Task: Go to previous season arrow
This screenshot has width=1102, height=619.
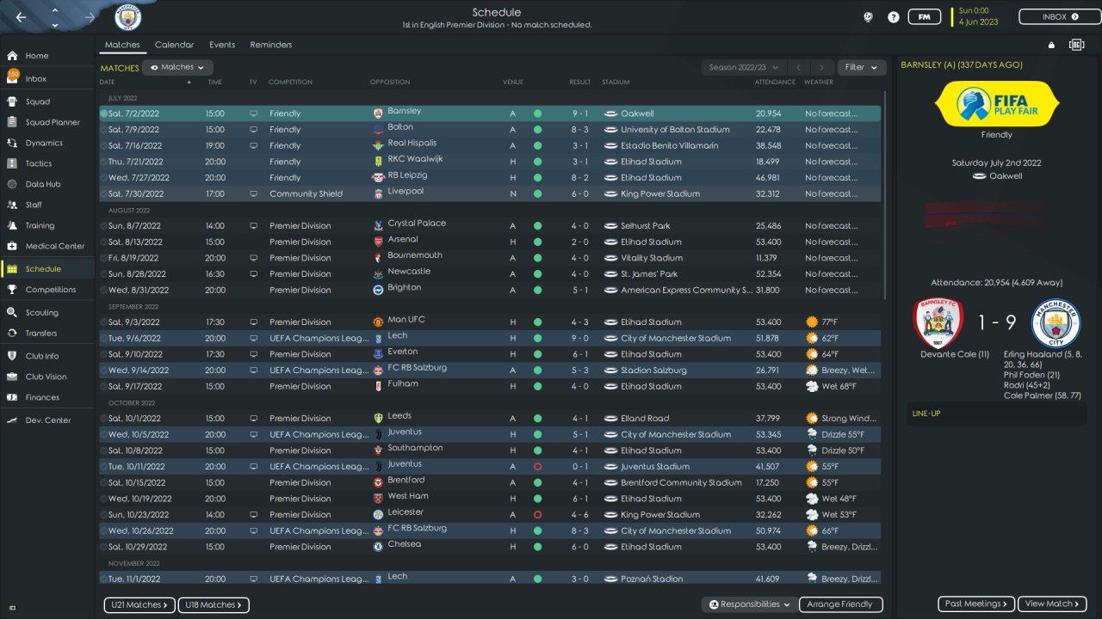Action: (x=799, y=67)
